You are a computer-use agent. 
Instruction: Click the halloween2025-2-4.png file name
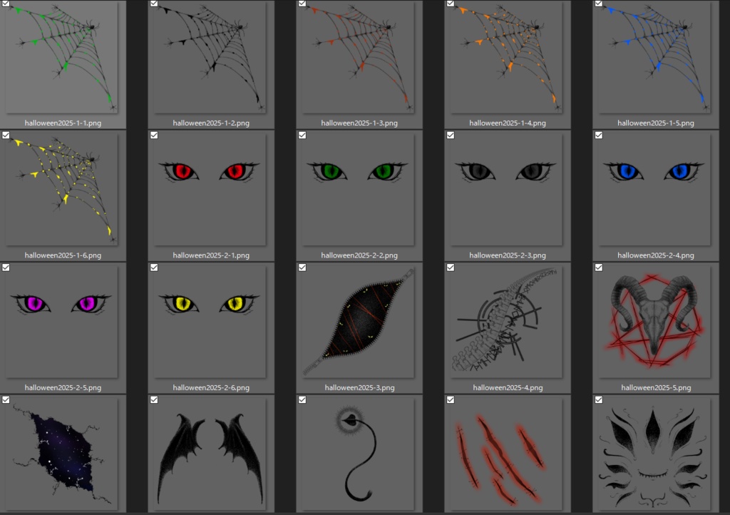click(656, 255)
